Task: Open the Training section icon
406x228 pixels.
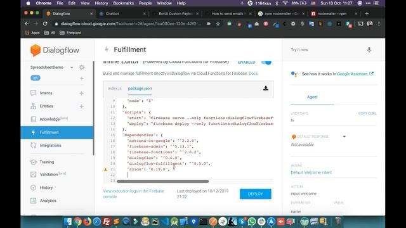Action: pos(34,162)
